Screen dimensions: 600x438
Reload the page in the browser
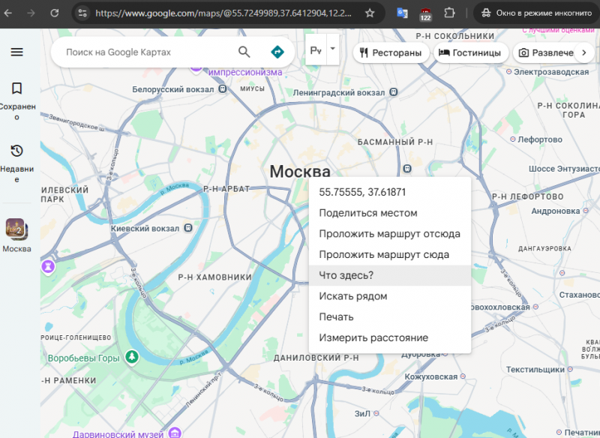(x=54, y=13)
